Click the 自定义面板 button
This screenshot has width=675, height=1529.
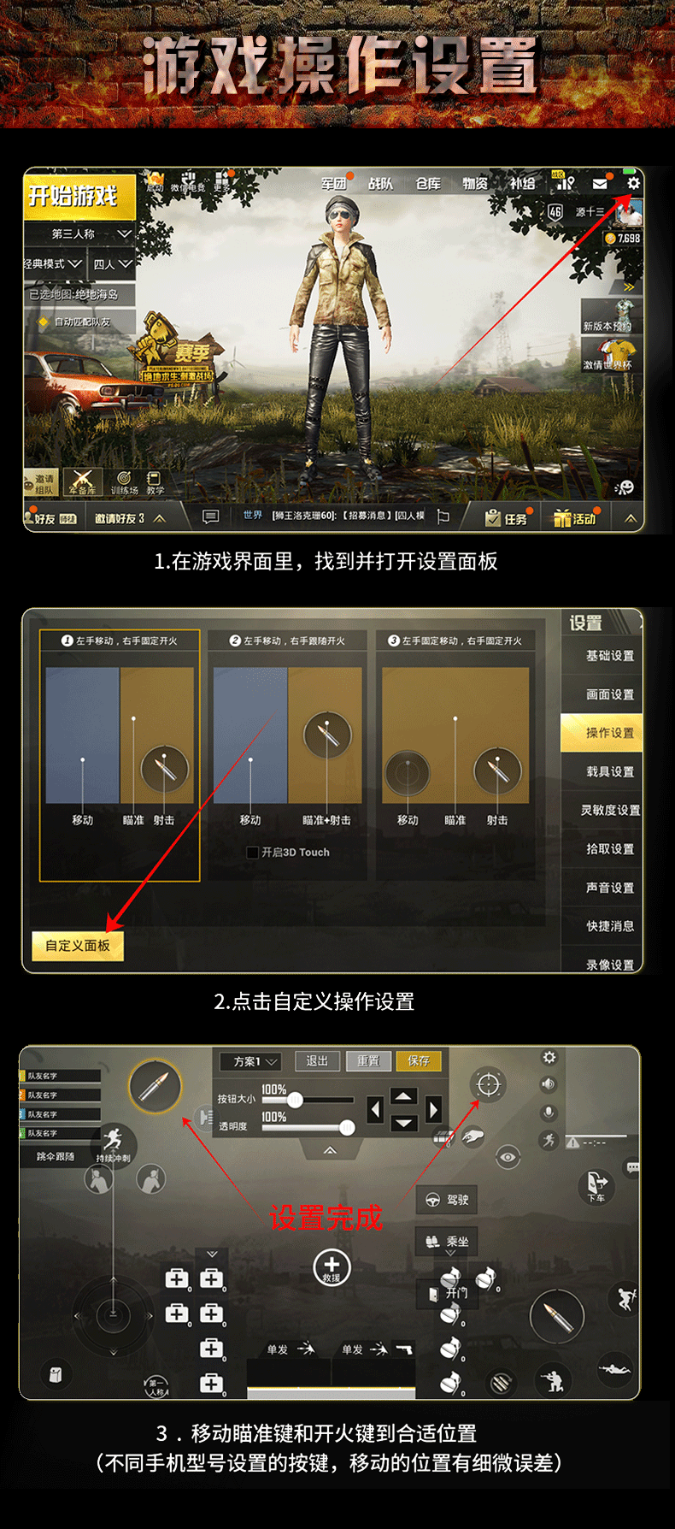click(78, 946)
